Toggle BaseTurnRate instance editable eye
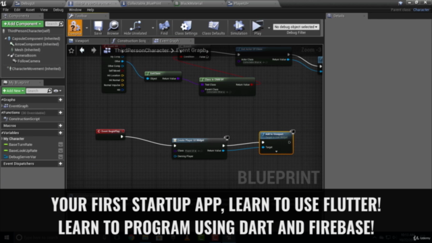The height and width of the screenshot is (243, 432). point(61,144)
